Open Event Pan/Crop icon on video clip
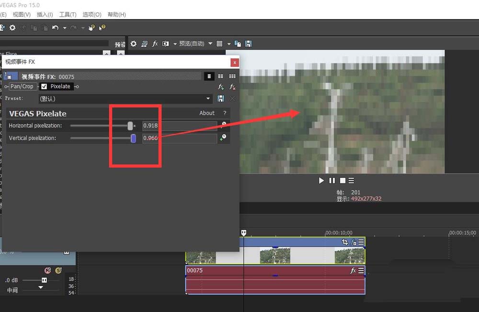 345,243
